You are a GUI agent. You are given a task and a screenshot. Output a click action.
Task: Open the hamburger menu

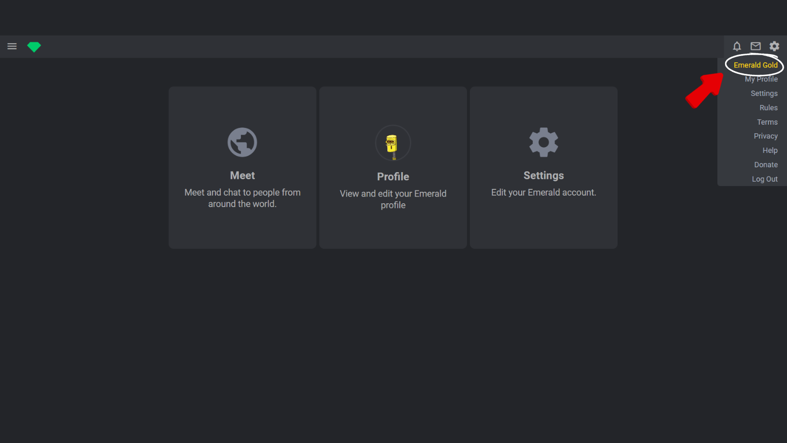click(x=12, y=47)
